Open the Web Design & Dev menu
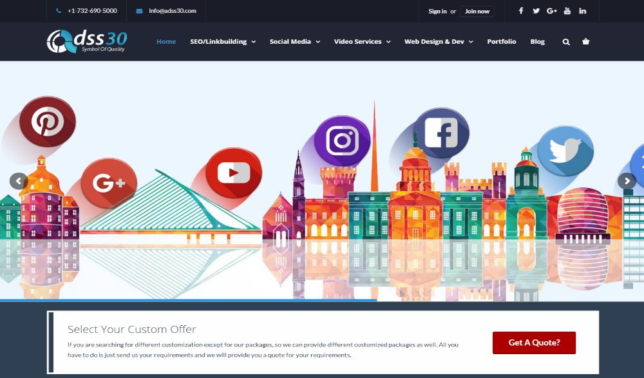 pyautogui.click(x=434, y=41)
